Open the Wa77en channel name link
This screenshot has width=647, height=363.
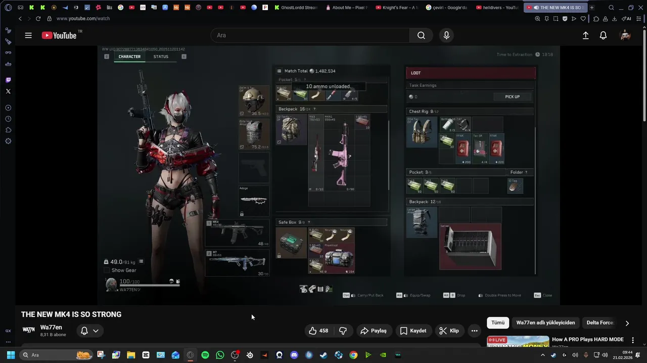51,327
